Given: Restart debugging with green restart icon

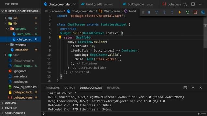Looking at the screenshot, I should point(188,12).
